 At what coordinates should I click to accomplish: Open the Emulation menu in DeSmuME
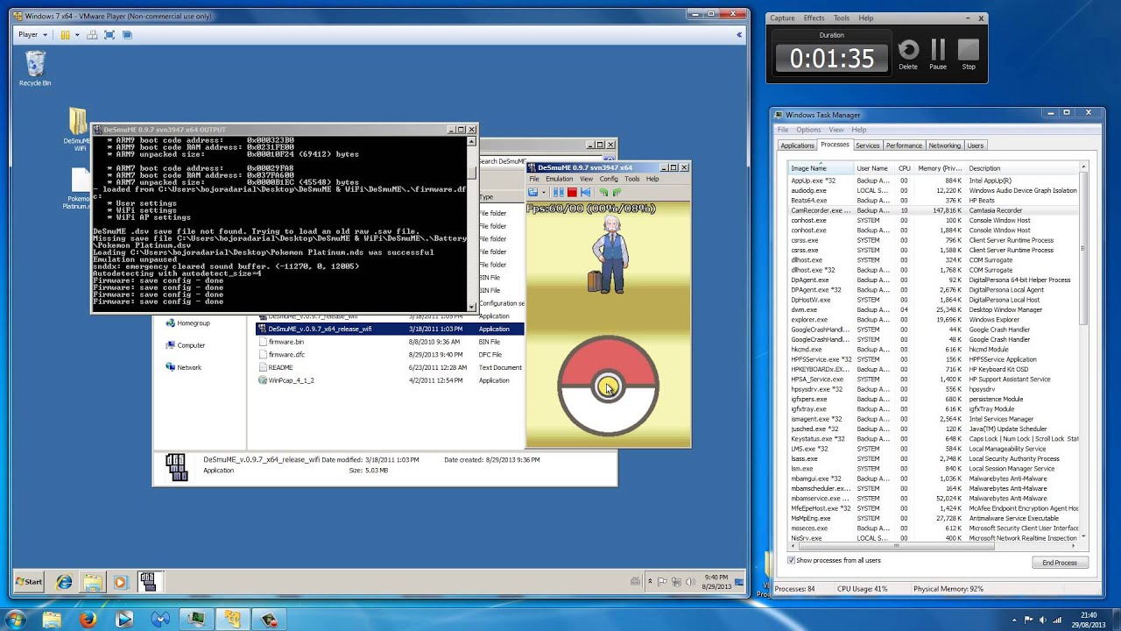click(x=559, y=179)
